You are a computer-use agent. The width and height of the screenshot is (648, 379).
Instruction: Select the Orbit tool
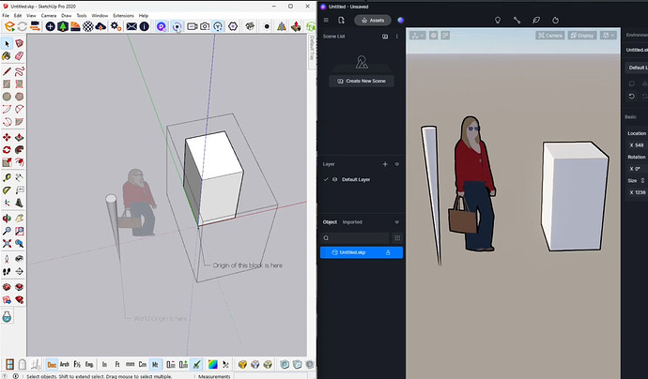7,218
